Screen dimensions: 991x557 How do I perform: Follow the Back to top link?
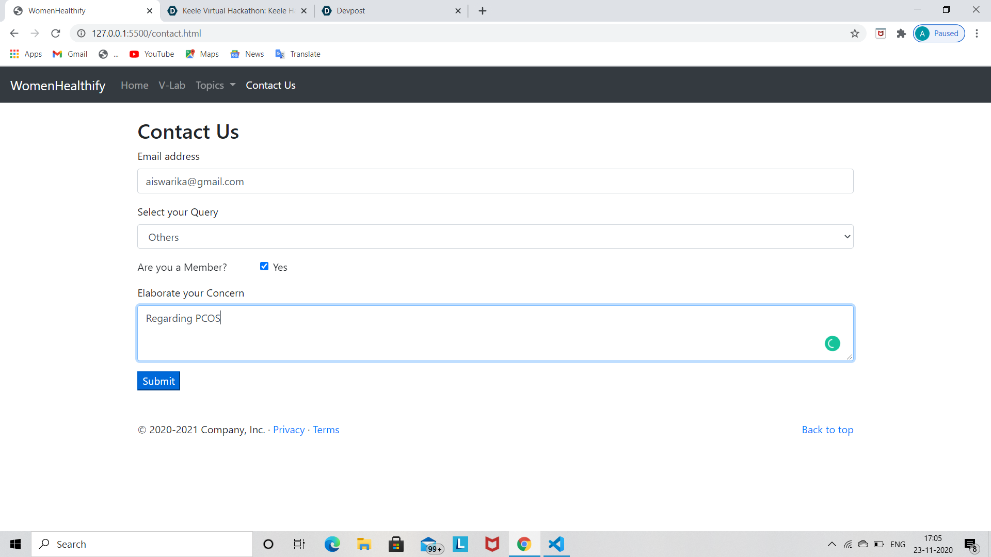[x=827, y=430]
